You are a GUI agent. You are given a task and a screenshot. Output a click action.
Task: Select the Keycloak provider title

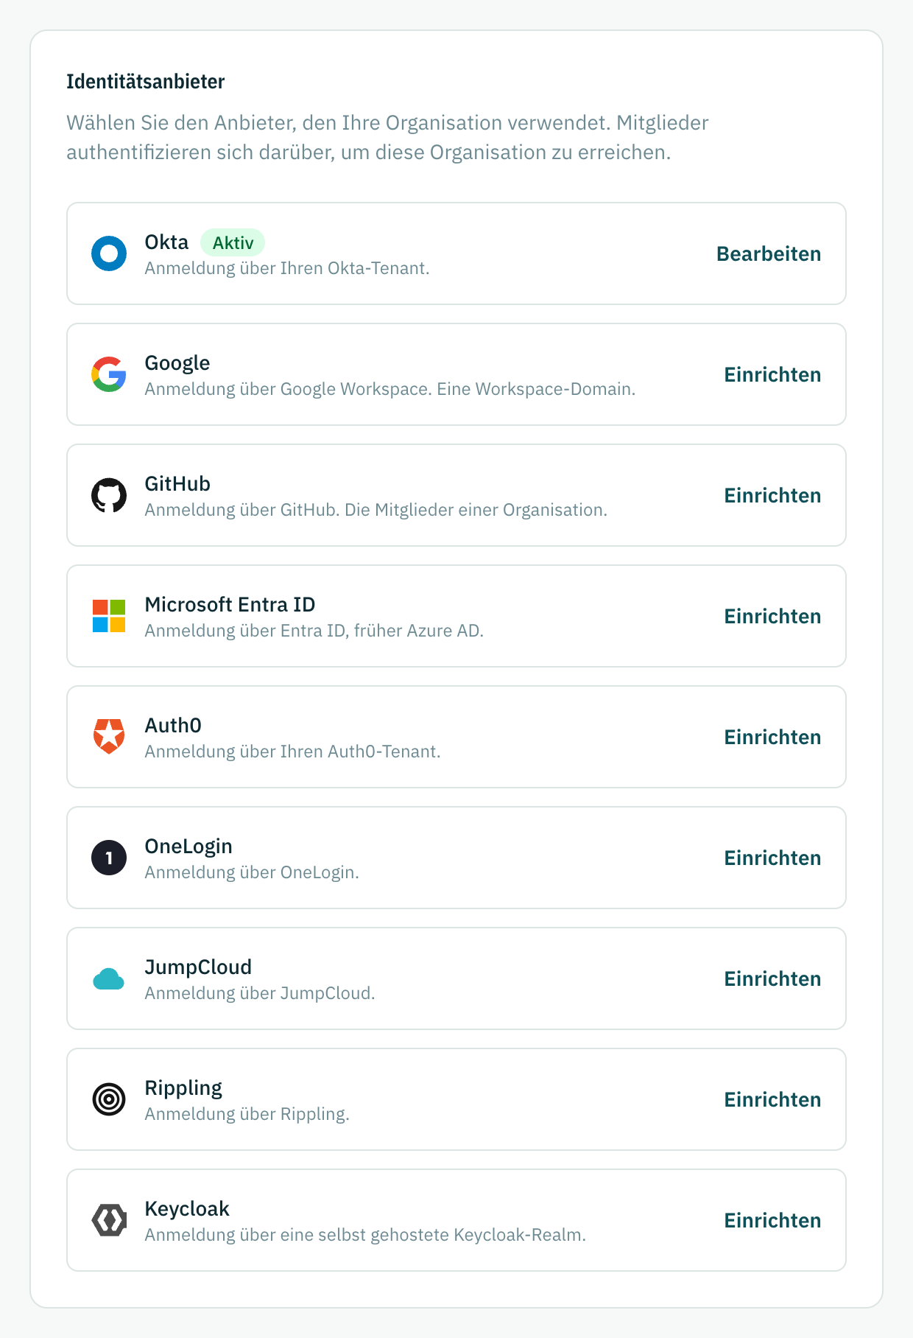point(187,1208)
